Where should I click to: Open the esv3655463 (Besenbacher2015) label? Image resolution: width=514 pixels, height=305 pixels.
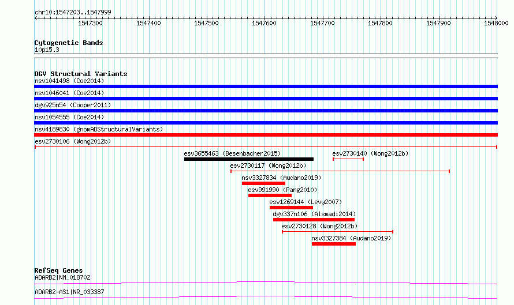232,153
